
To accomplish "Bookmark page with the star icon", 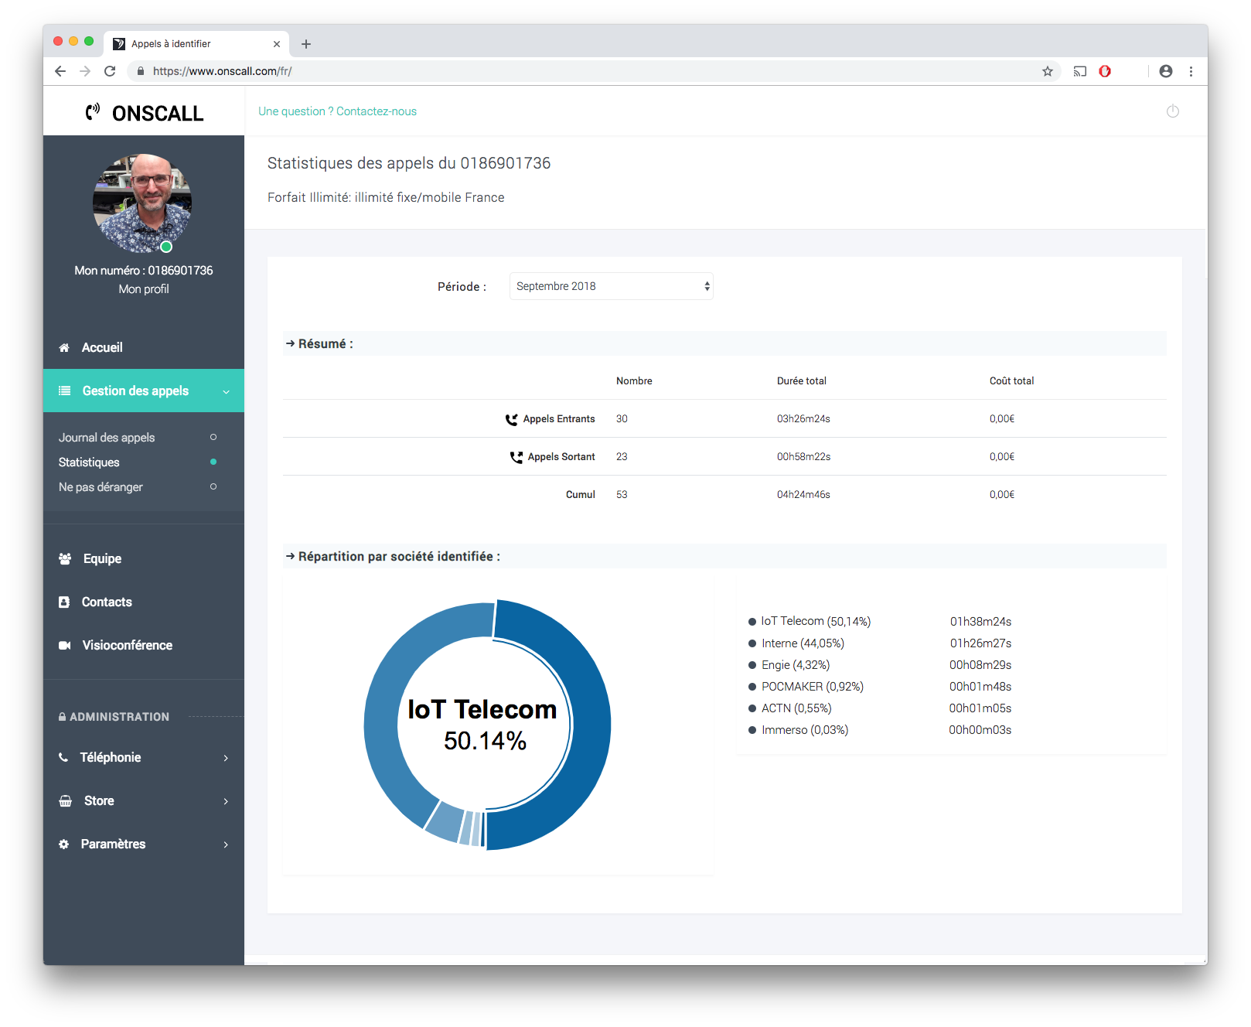I will point(1048,71).
